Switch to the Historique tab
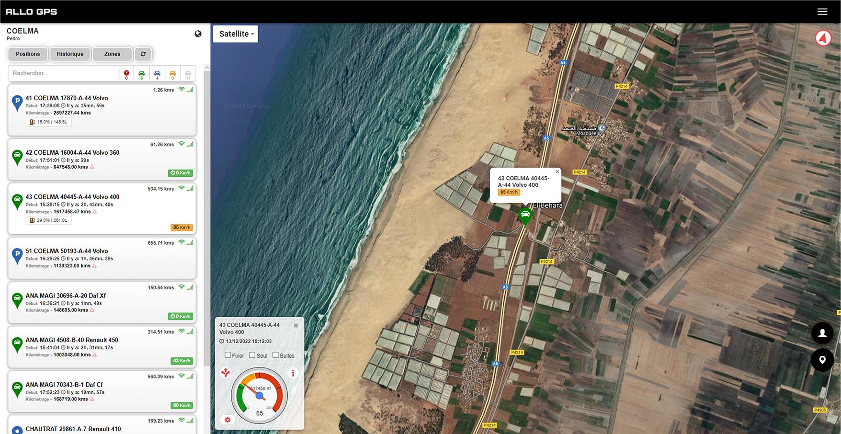 point(70,54)
